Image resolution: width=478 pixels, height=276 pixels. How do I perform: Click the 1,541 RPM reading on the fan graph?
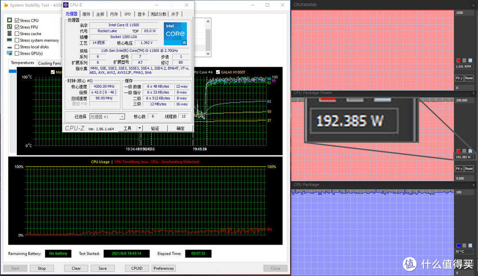(464, 66)
